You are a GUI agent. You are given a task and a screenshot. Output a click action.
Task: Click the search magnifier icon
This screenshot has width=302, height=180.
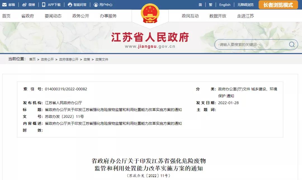coord(292,45)
